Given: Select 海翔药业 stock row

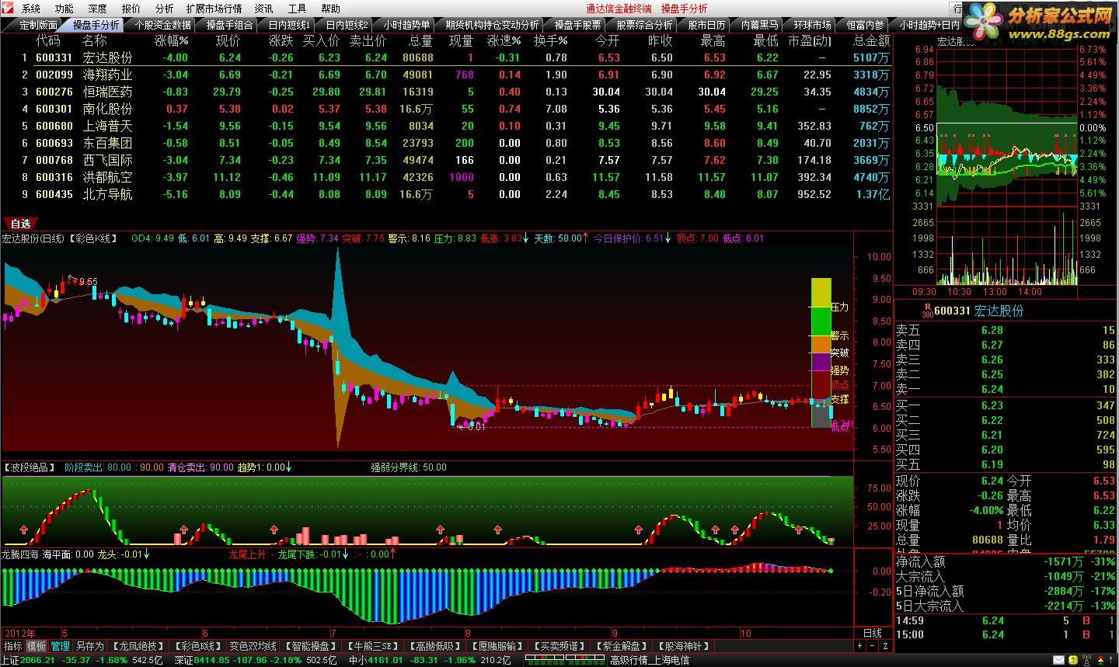Looking at the screenshot, I should pyautogui.click(x=447, y=75).
